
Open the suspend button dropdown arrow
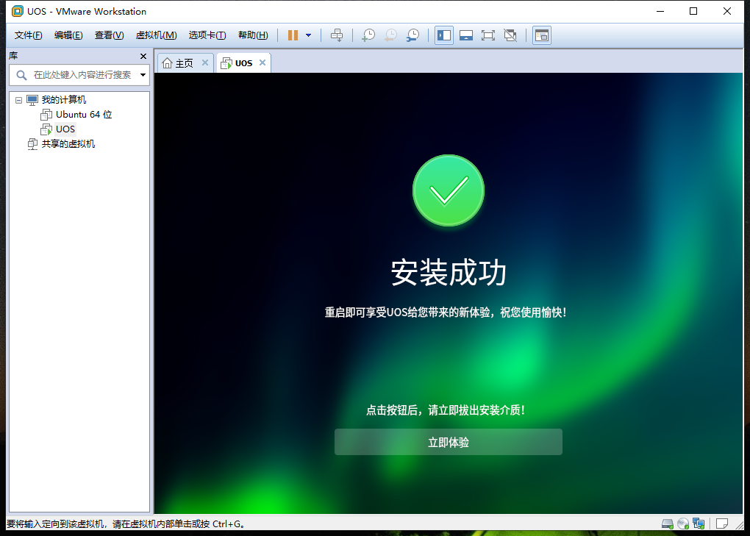point(307,35)
